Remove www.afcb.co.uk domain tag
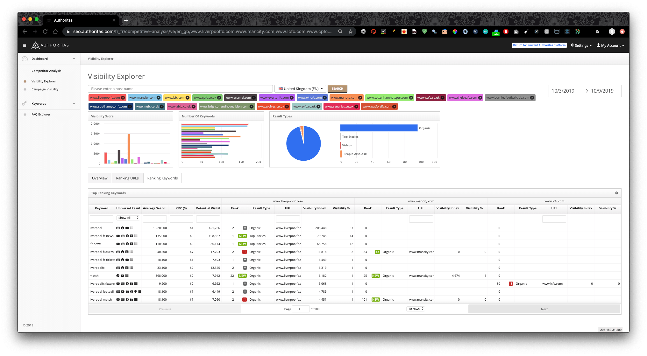The height and width of the screenshot is (356, 647). click(194, 107)
